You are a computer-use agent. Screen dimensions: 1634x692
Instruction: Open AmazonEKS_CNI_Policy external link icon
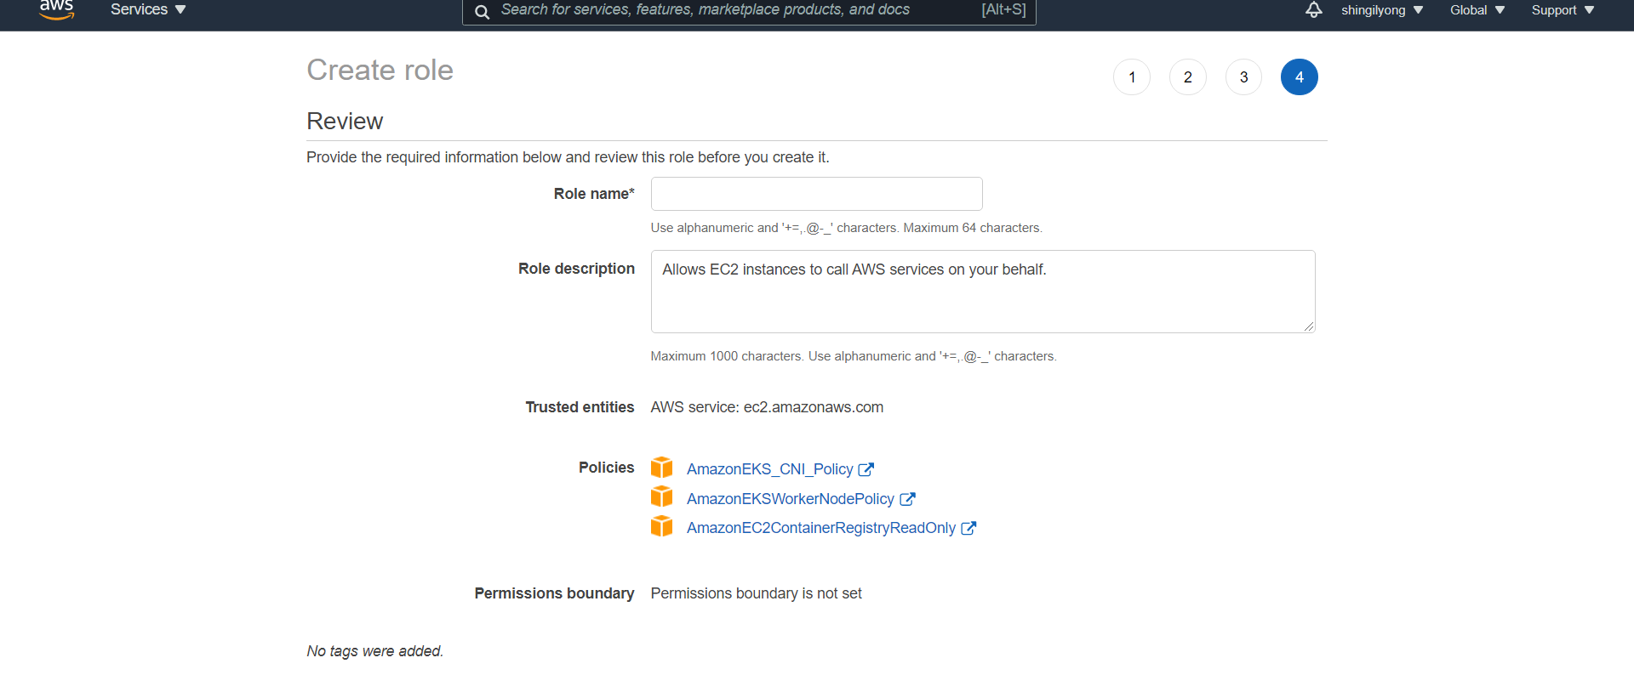[x=866, y=469]
